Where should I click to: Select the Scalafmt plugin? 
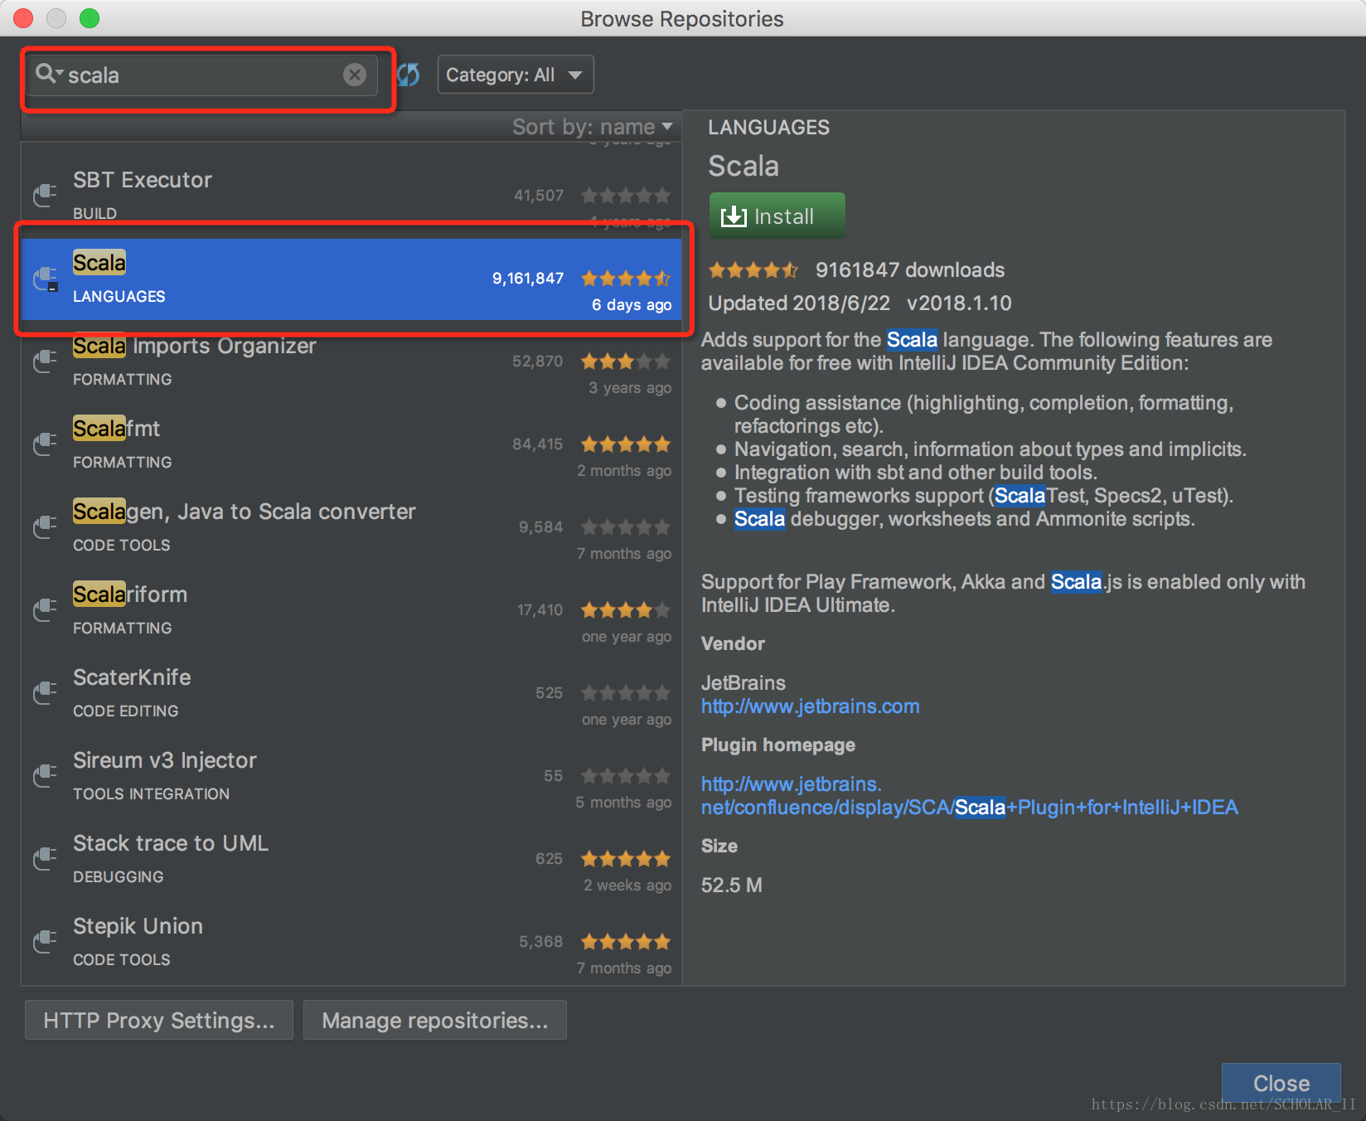pyautogui.click(x=351, y=444)
